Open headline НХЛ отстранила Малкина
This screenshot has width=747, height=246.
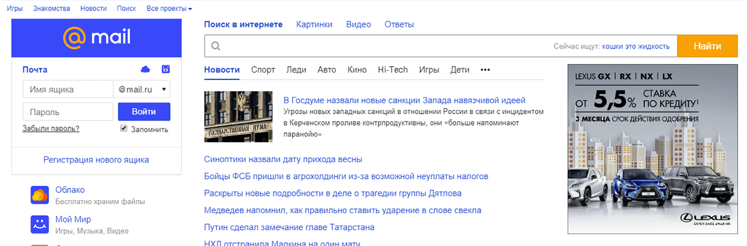tap(282, 243)
